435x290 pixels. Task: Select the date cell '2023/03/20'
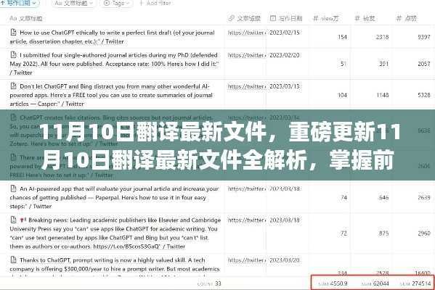(x=285, y=260)
